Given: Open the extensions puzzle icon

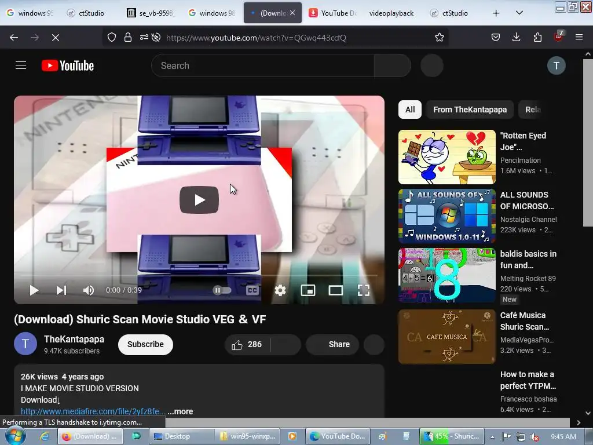Looking at the screenshot, I should (x=537, y=37).
